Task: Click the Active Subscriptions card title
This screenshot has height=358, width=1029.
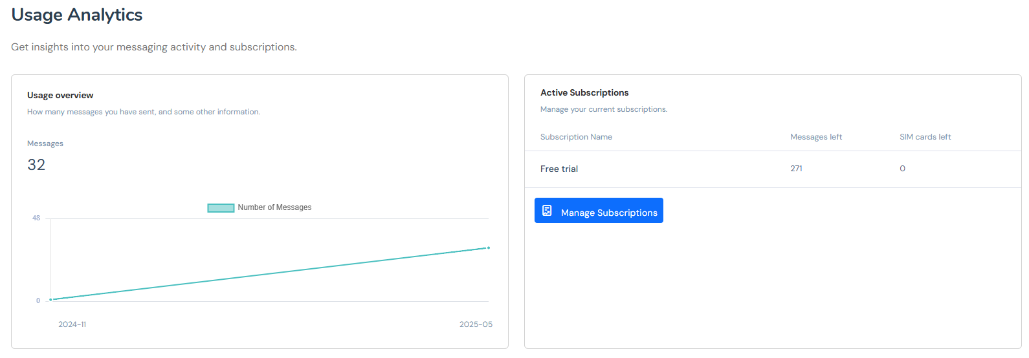Action: click(584, 92)
